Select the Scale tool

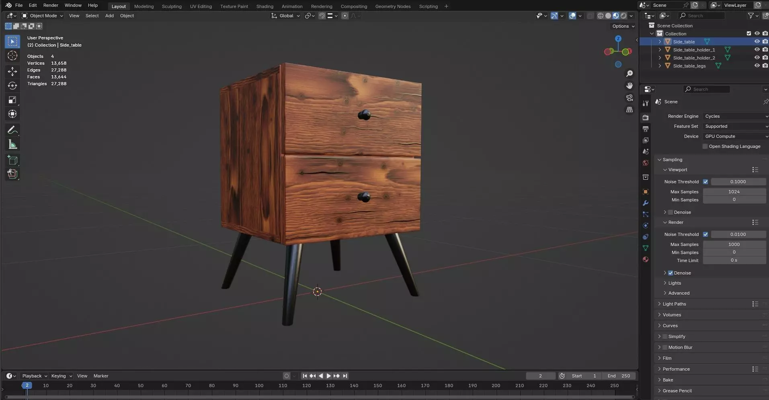pyautogui.click(x=12, y=100)
